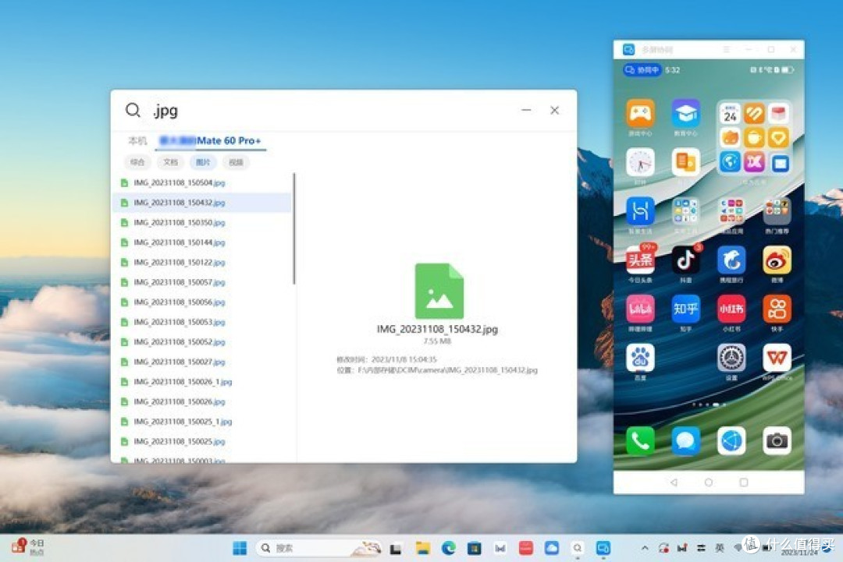The height and width of the screenshot is (562, 843).
Task: Open today's hot news widget on taskbar
Action: click(28, 547)
